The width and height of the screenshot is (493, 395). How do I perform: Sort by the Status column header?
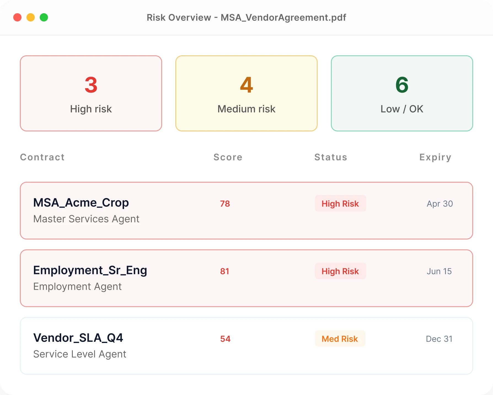331,157
